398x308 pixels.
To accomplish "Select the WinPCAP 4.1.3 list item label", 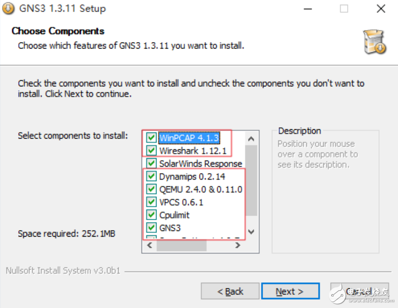I will [188, 138].
